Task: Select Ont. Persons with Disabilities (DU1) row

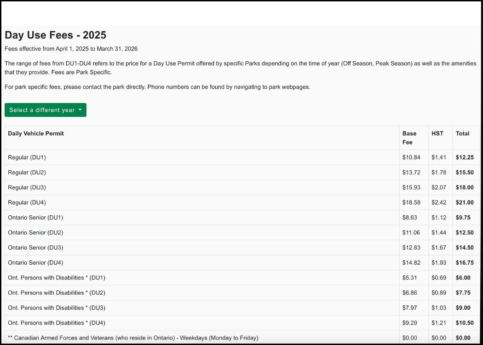Action: click(x=242, y=278)
